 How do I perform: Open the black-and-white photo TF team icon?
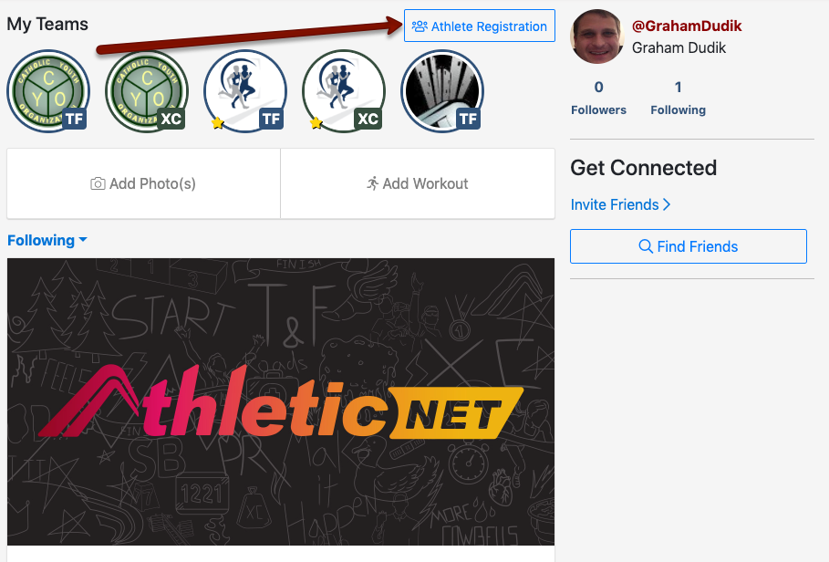[442, 91]
